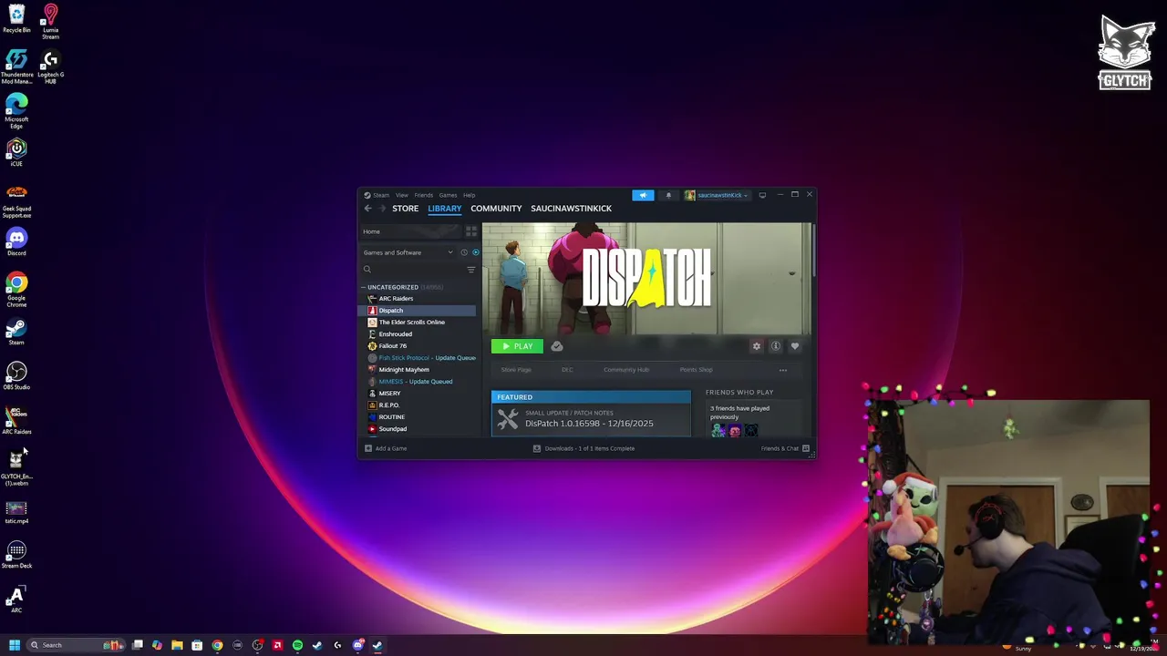The height and width of the screenshot is (656, 1167).
Task: Open the Dispatch DLC link
Action: pyautogui.click(x=567, y=370)
